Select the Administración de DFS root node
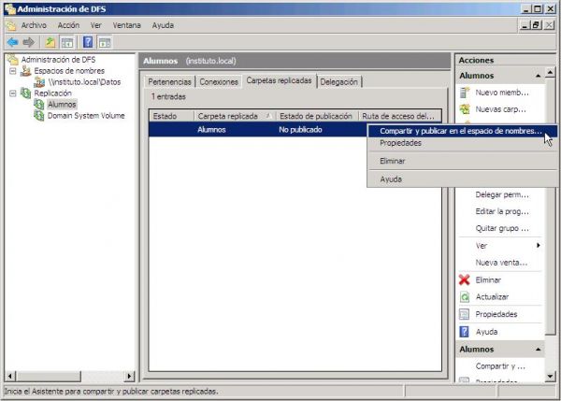This screenshot has height=401, width=561. [x=58, y=60]
